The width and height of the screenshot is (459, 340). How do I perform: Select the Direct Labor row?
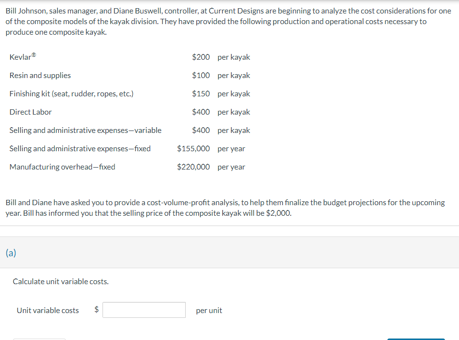[30, 112]
